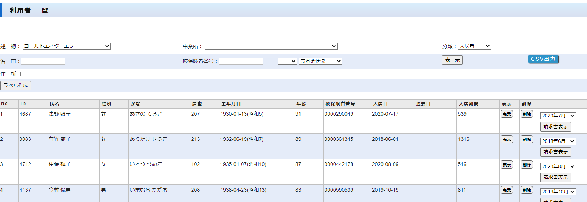Click 削除 button for 浅野 照子
The height and width of the screenshot is (202, 587).
click(x=527, y=115)
